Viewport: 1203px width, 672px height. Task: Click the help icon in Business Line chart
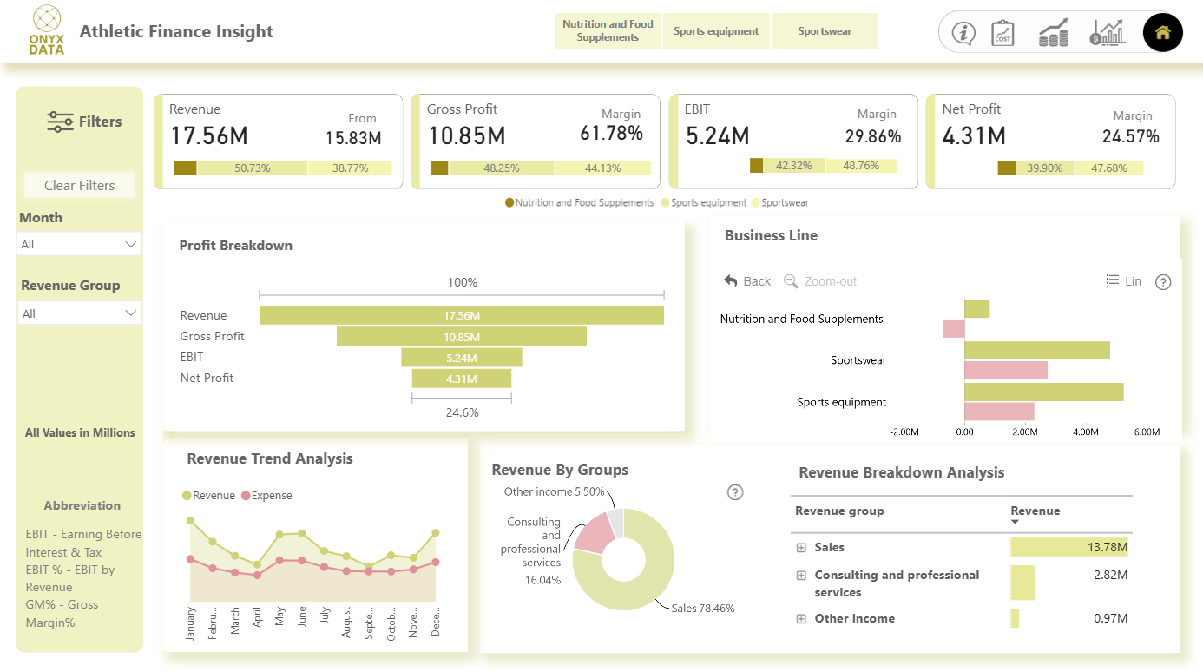1164,281
